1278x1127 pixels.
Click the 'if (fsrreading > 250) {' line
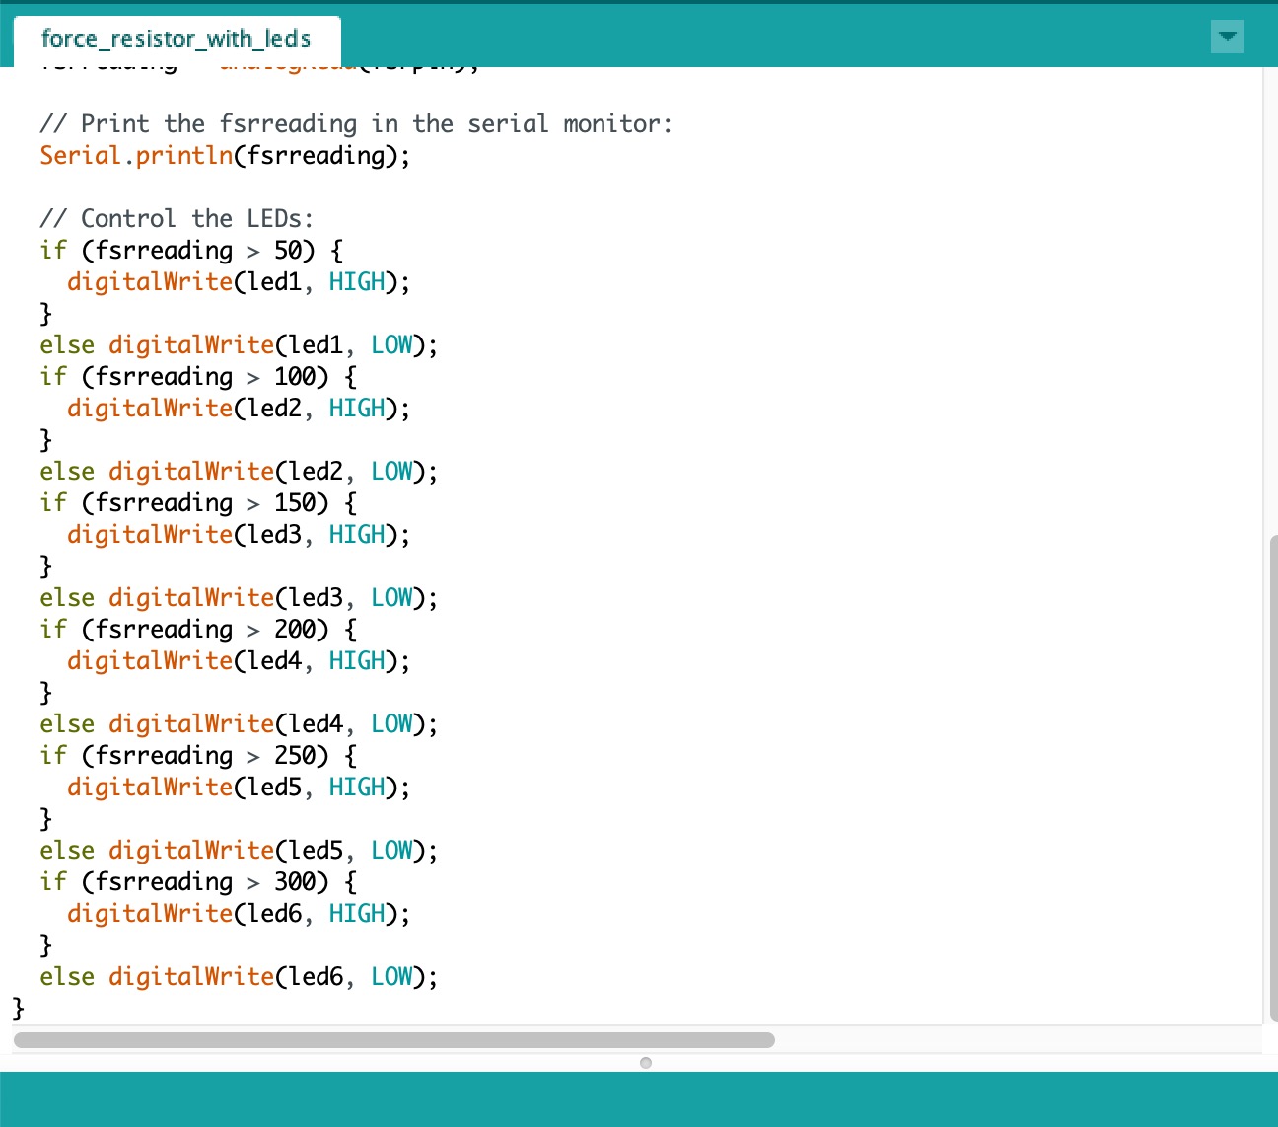click(198, 756)
